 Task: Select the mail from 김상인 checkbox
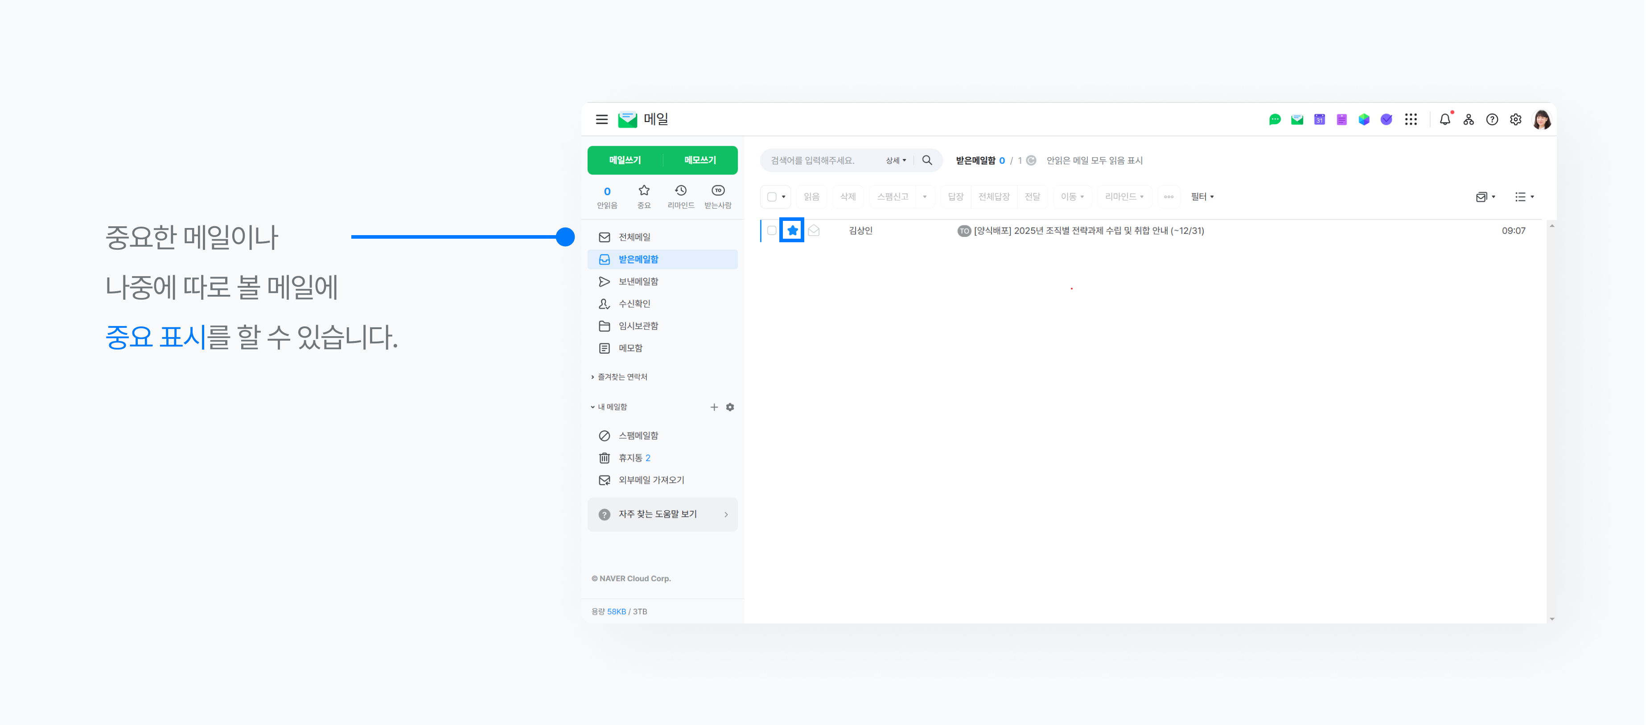(x=772, y=230)
